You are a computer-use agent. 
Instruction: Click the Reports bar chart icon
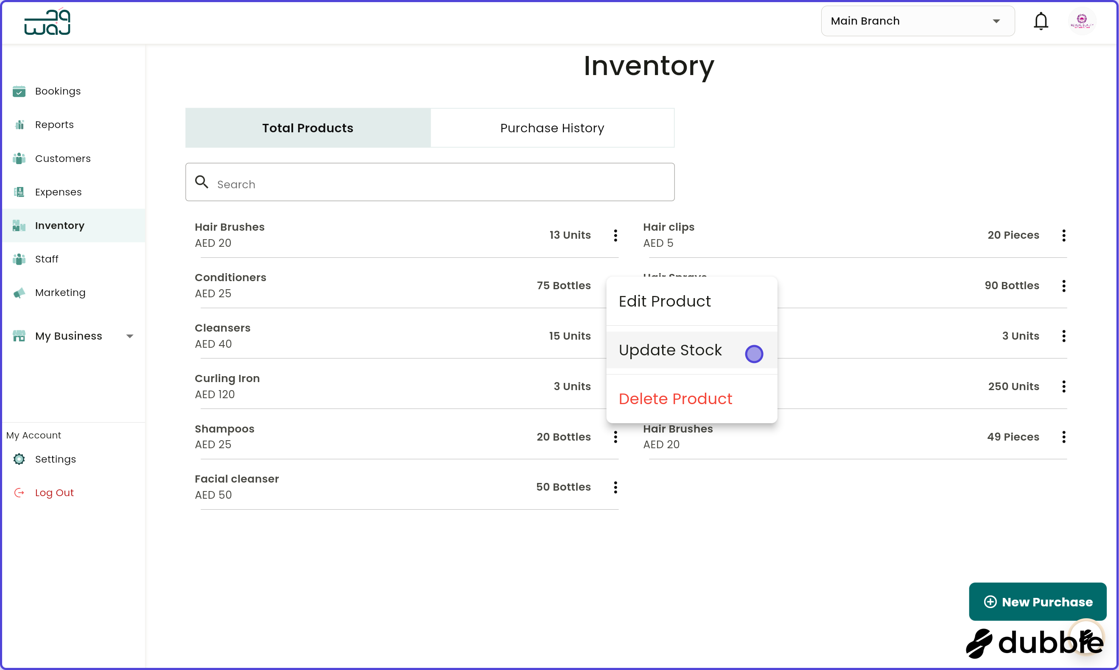pyautogui.click(x=19, y=125)
